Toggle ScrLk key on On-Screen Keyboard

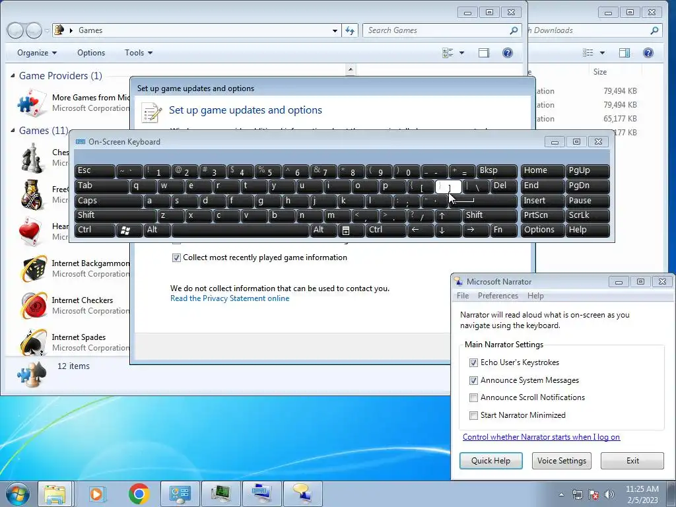587,215
